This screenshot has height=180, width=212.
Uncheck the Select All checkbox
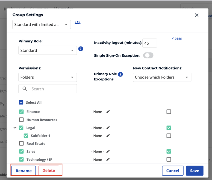point(21,102)
